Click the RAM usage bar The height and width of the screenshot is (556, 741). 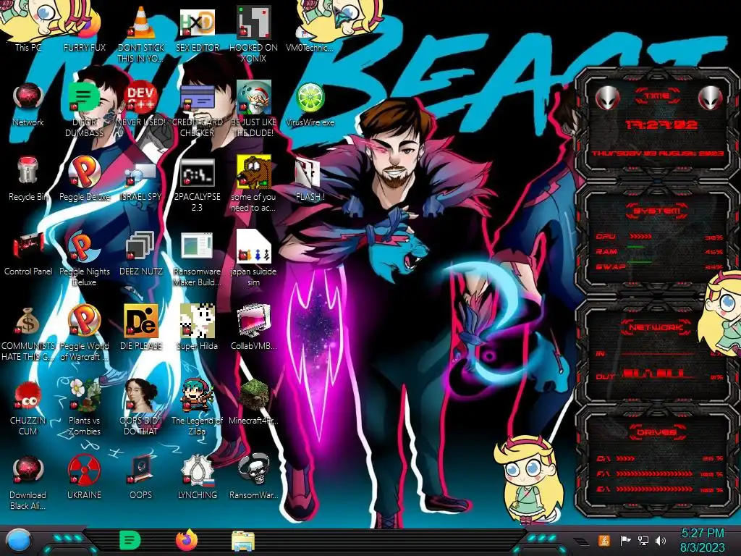[635, 248]
